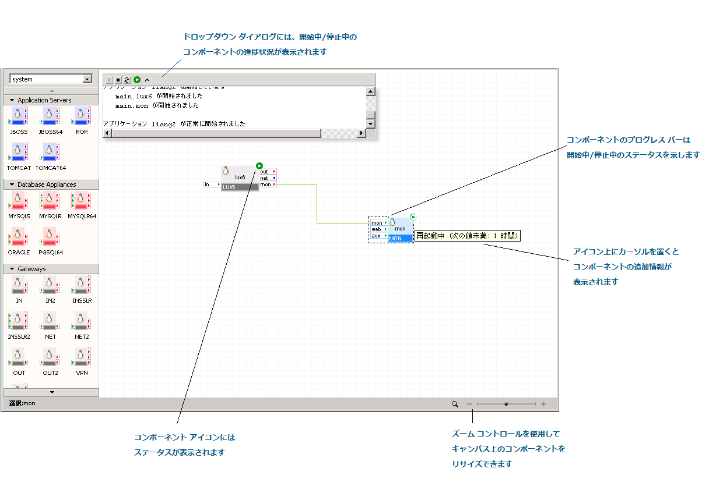Pick the PGSQL64 database appliance icon

(x=50, y=237)
